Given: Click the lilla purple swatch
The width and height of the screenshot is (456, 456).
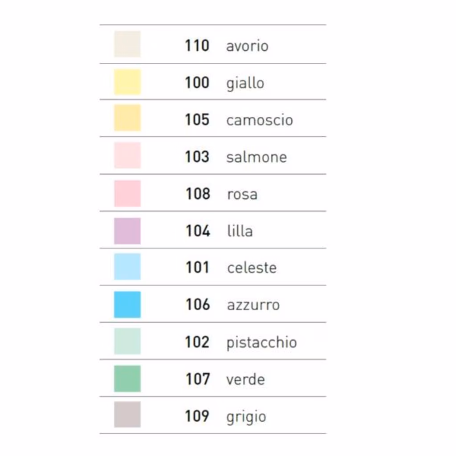Looking at the screenshot, I should [x=127, y=231].
